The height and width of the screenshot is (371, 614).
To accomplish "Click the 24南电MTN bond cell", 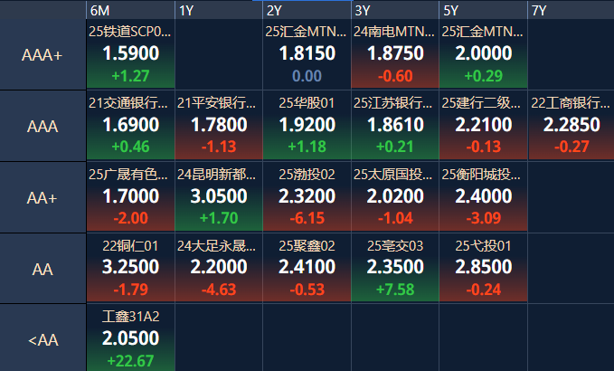I will tap(394, 54).
